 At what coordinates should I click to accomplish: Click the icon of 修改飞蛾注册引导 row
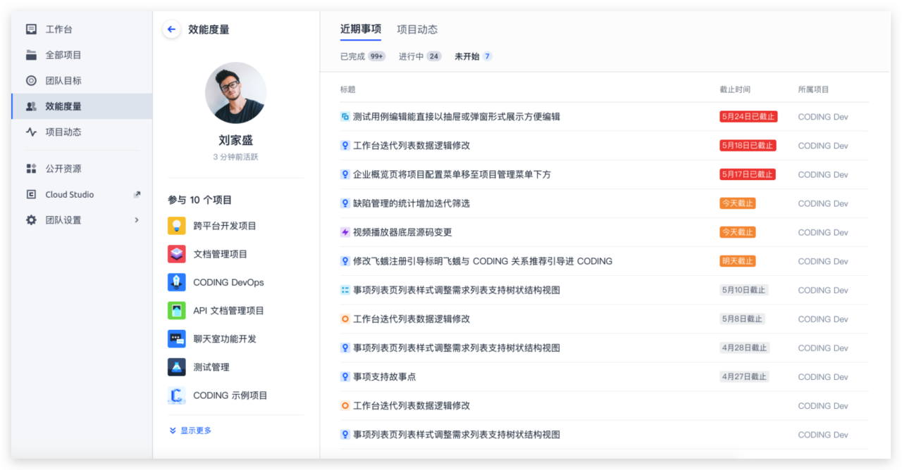345,261
